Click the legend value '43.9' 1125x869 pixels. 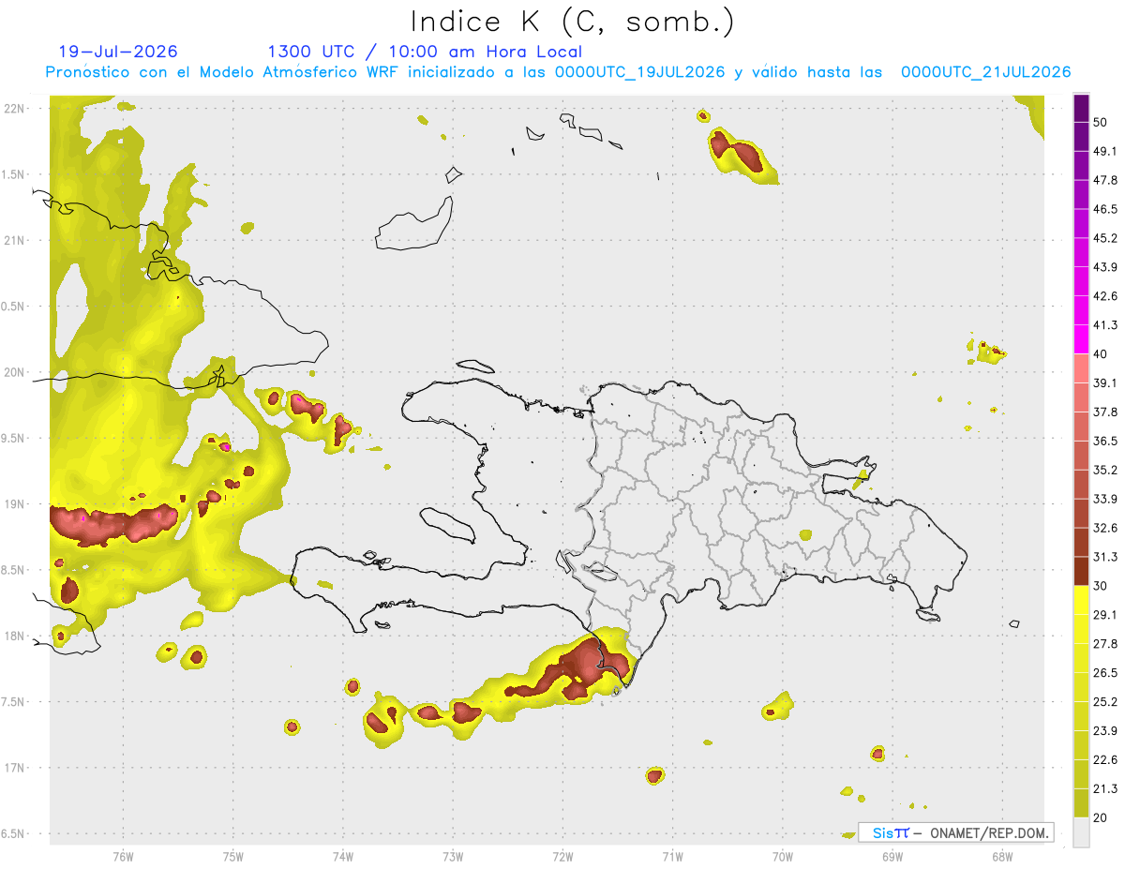tap(1105, 267)
